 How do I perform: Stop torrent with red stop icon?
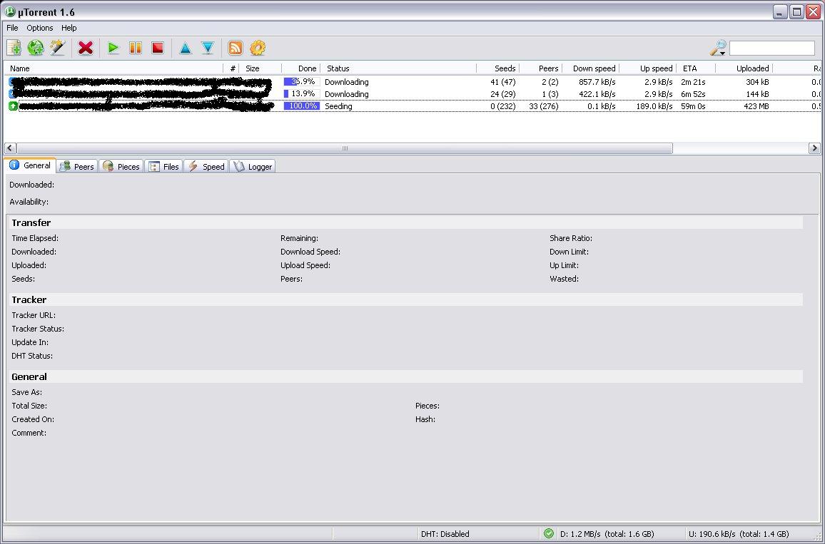click(157, 48)
